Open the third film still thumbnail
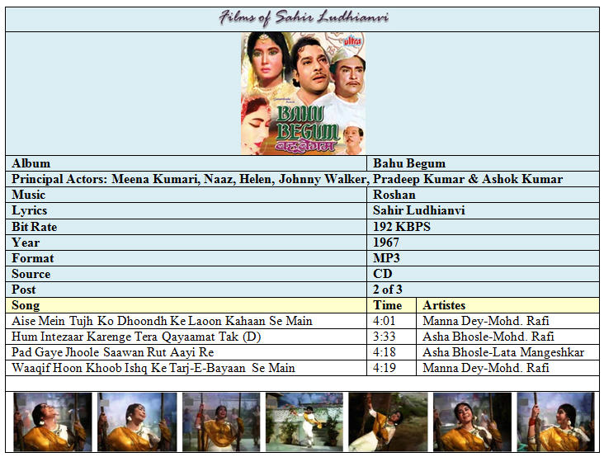 tap(221, 422)
